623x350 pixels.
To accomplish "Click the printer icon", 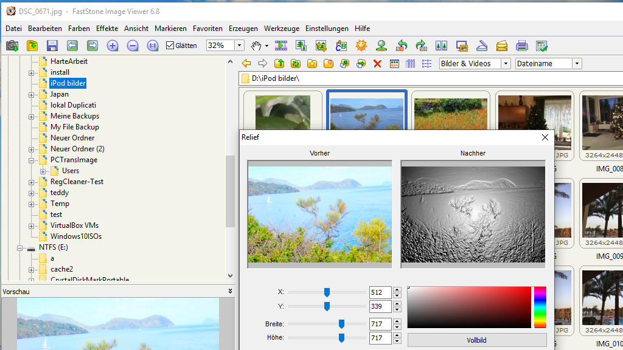I will coord(521,46).
